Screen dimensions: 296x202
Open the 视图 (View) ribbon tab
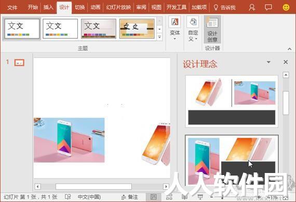(x=156, y=8)
